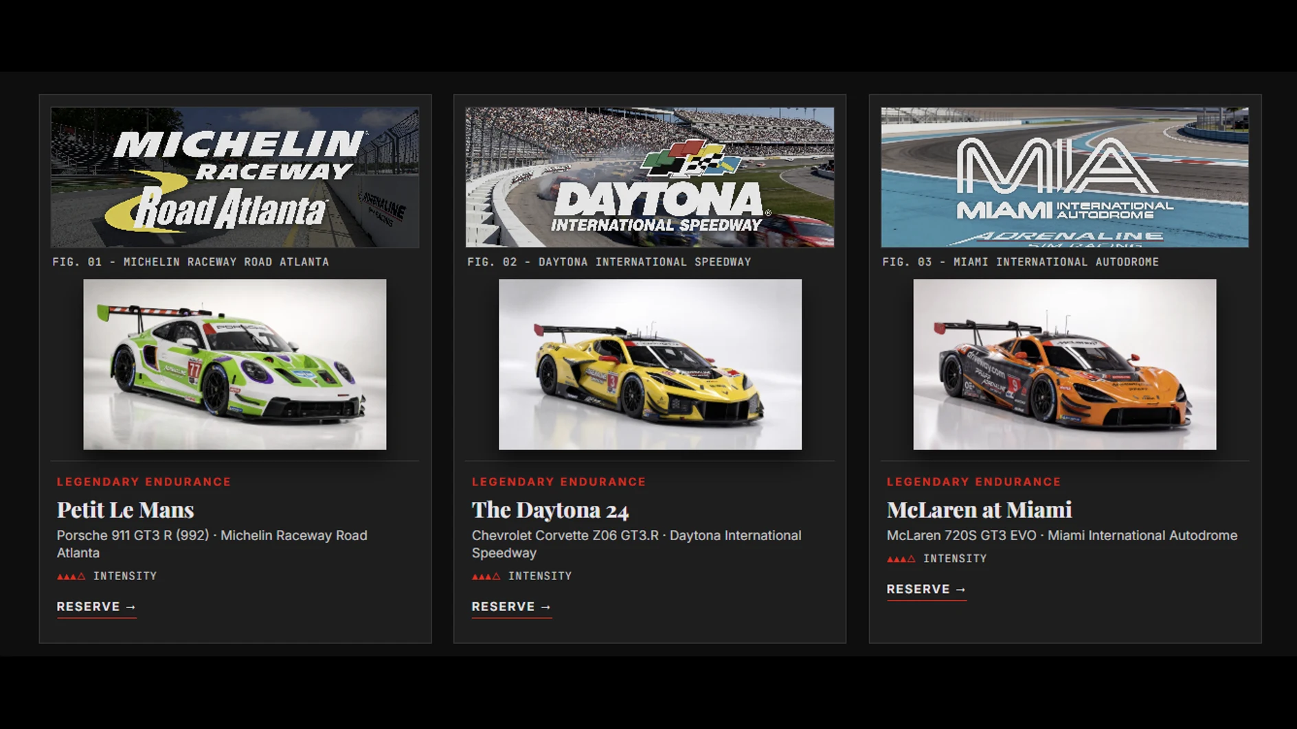
Task: Click The Daytona 24 title
Action: (550, 510)
